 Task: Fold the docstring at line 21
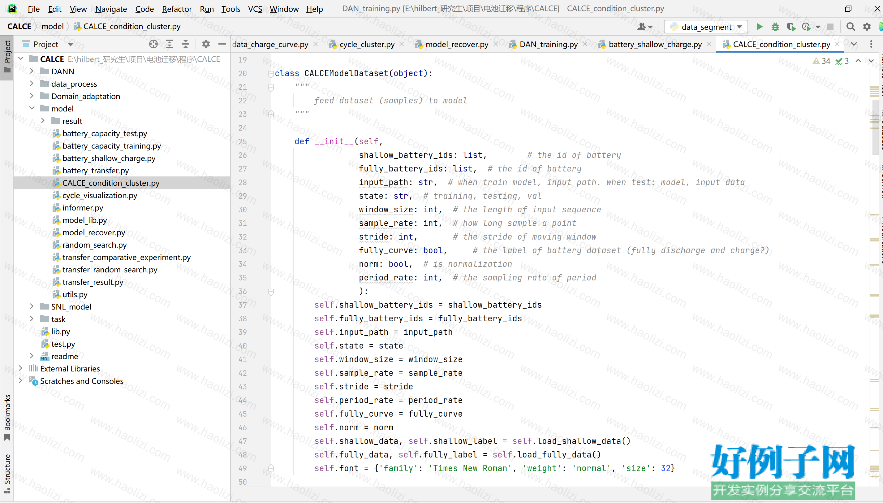[x=271, y=87]
